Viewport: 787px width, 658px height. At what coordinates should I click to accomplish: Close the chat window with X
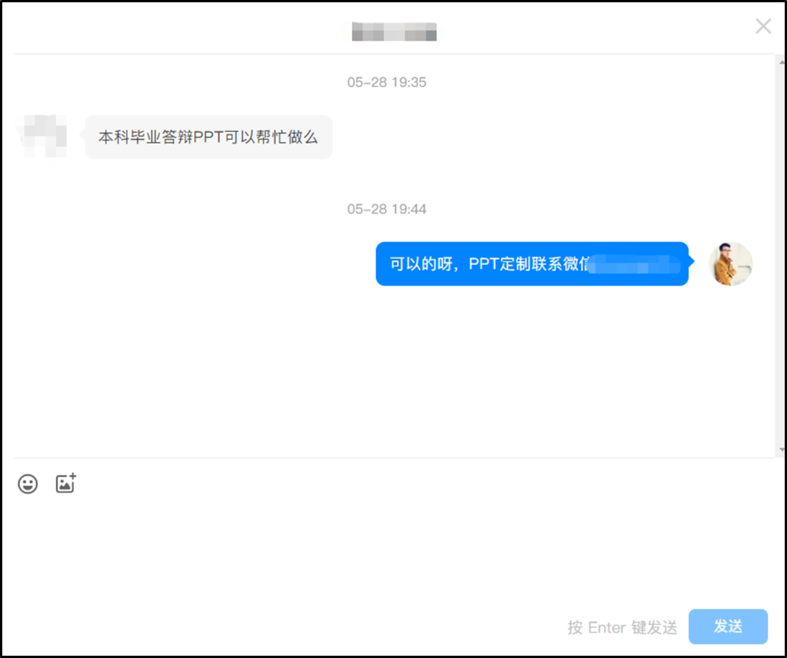pos(764,26)
